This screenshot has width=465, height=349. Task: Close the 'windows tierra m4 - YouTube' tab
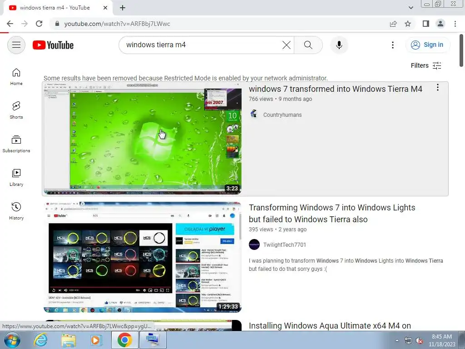click(x=105, y=8)
